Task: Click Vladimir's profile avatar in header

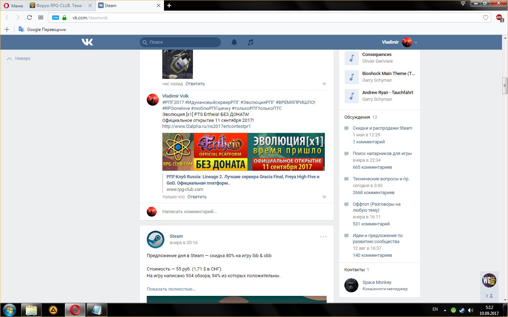Action: [x=407, y=42]
